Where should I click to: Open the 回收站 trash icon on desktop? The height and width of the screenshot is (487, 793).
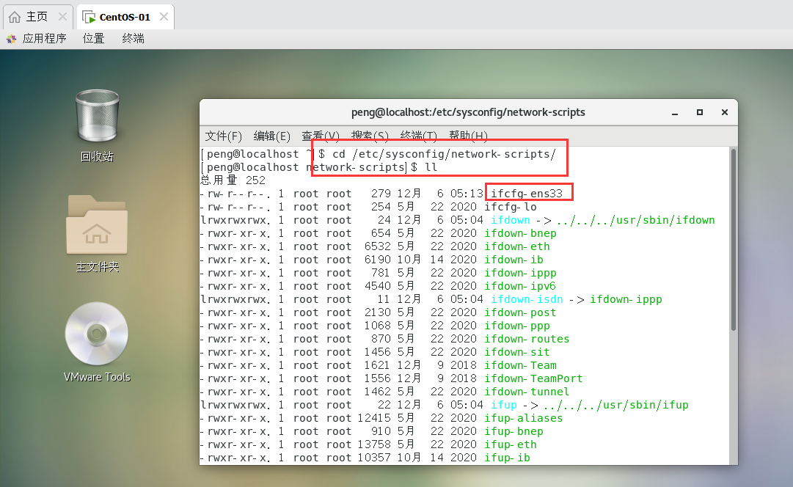coord(97,116)
